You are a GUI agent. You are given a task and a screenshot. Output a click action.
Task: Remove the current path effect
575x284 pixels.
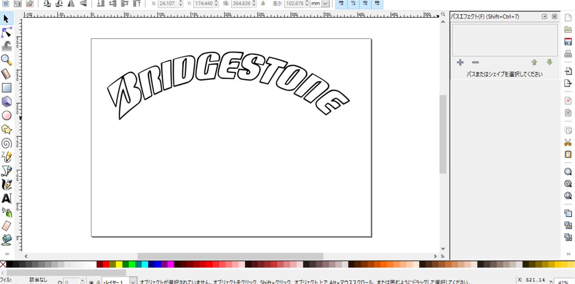[475, 62]
